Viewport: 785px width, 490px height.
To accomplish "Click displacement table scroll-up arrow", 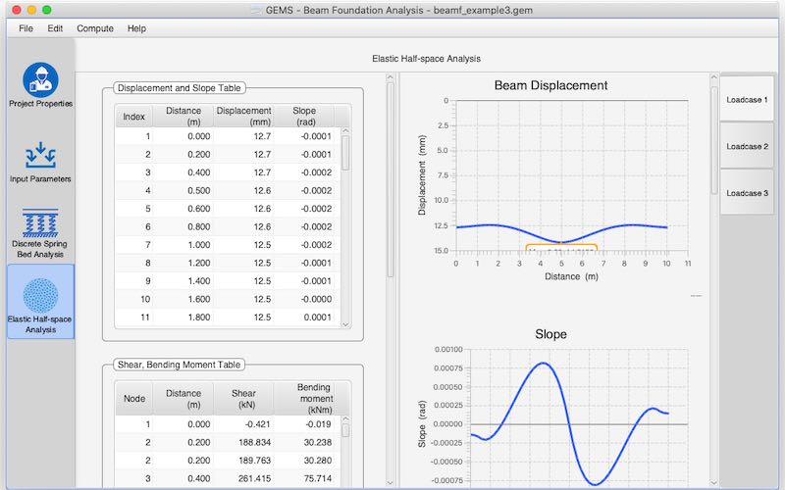I will point(345,131).
